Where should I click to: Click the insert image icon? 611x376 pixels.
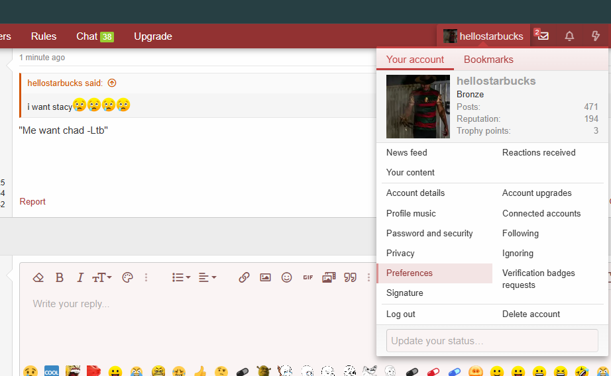265,277
